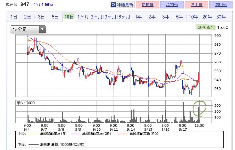Screen dimensions: 235x150
Task: Click the date 20/09/17 label
Action: pos(206,27)
